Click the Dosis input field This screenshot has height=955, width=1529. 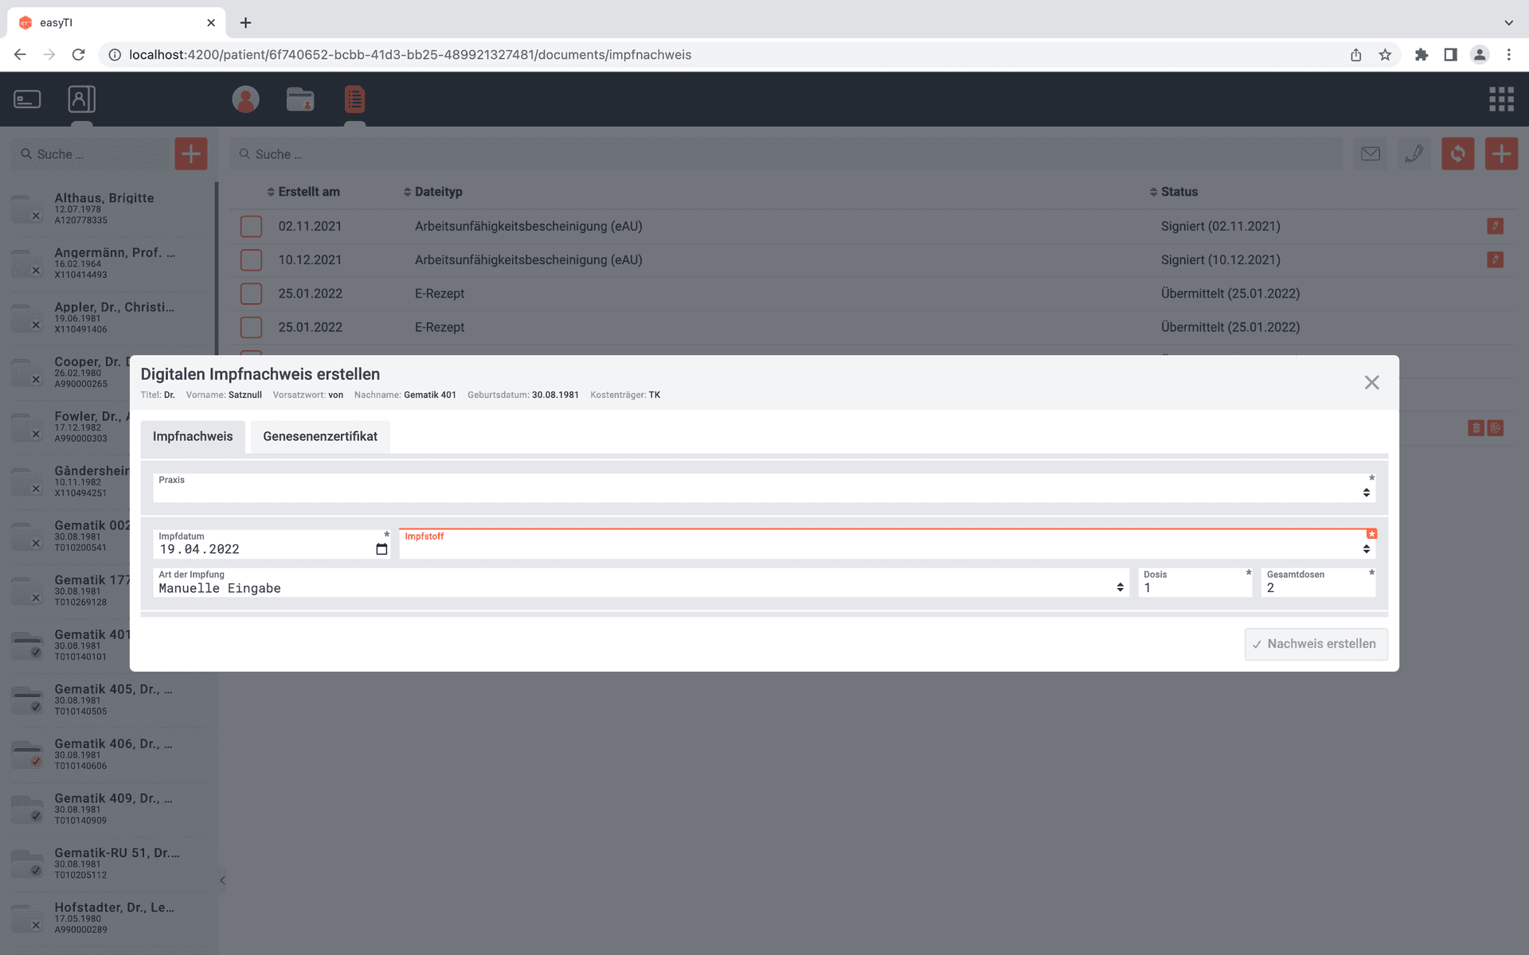[1194, 587]
